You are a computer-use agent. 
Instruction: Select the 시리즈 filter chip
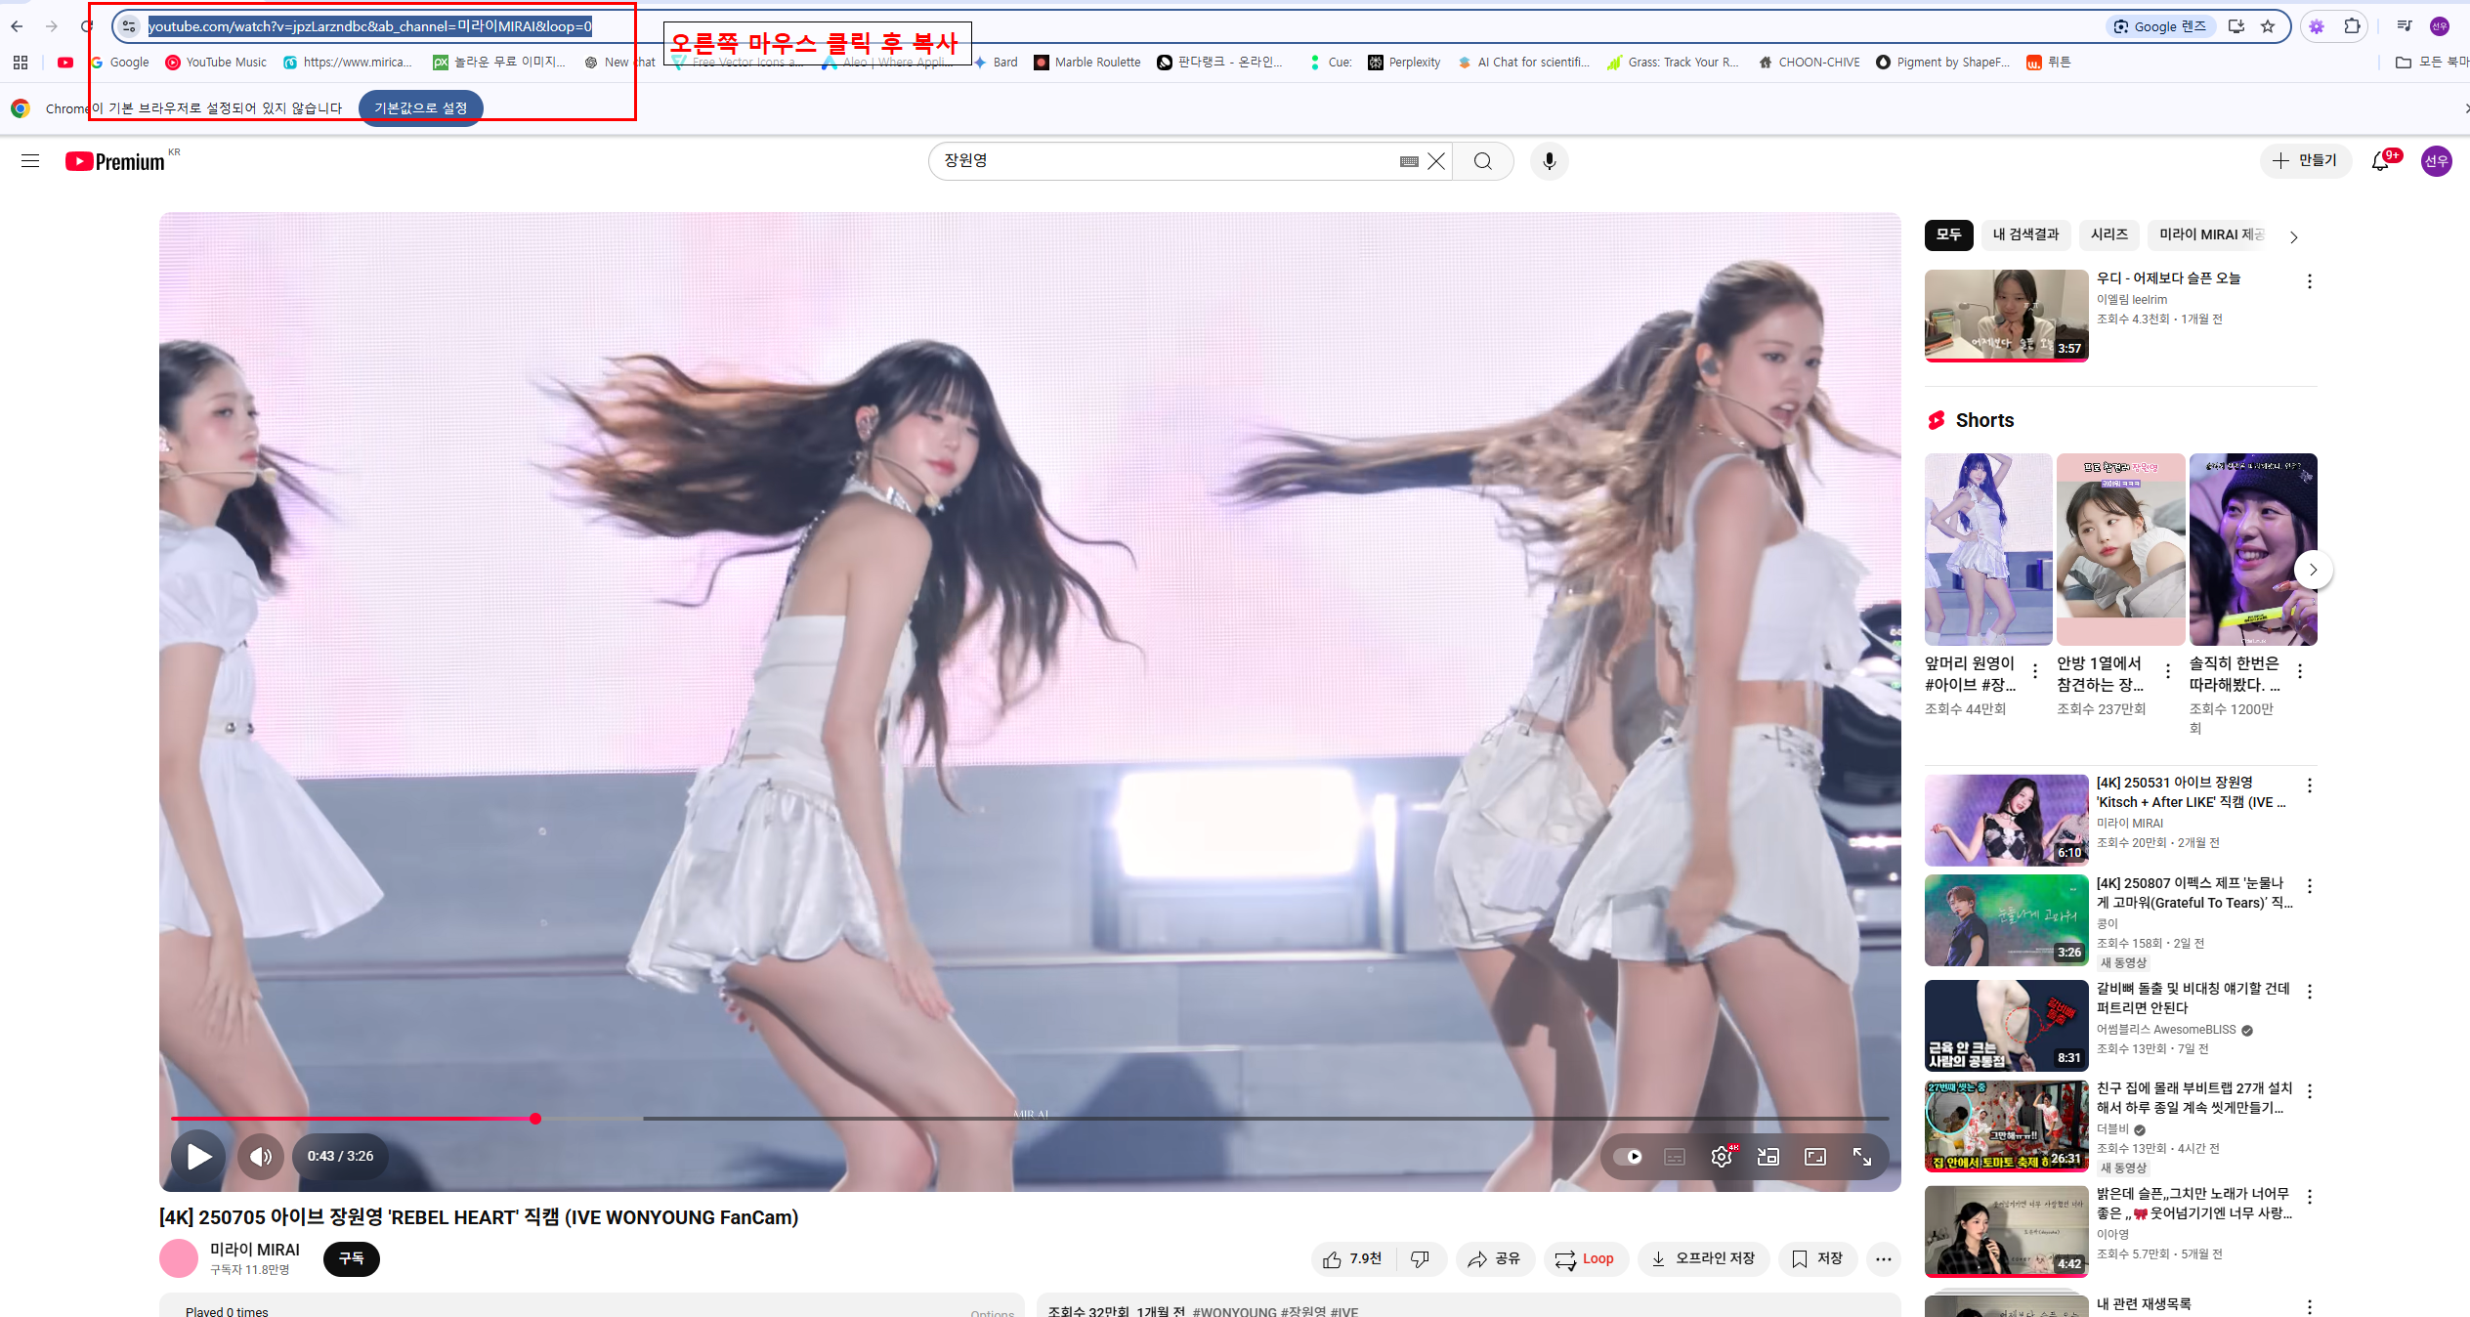2108,234
